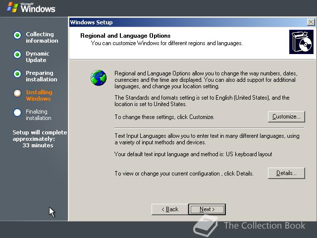Click the 'Preparing installation' label
The height and width of the screenshot is (238, 317).
[42, 76]
